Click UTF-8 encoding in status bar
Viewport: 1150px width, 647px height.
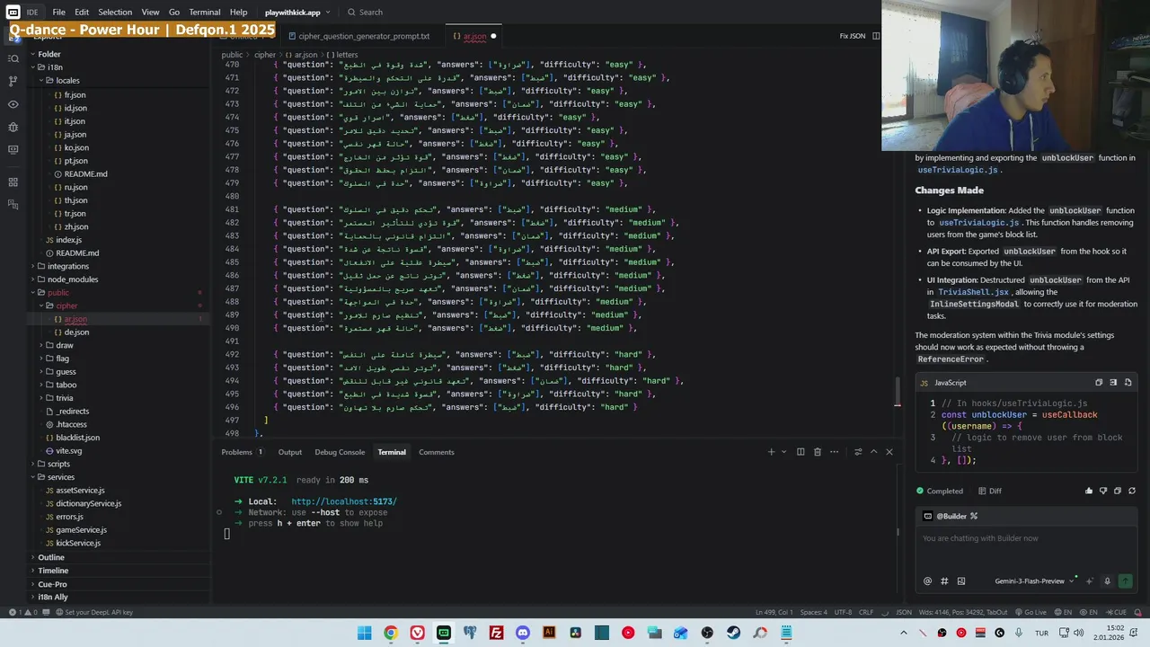(842, 612)
